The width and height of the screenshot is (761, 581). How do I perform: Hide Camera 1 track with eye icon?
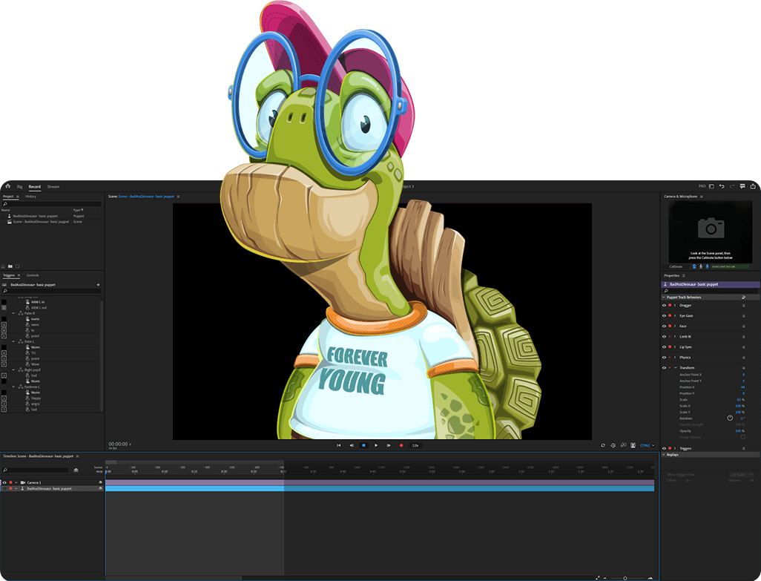click(x=4, y=482)
